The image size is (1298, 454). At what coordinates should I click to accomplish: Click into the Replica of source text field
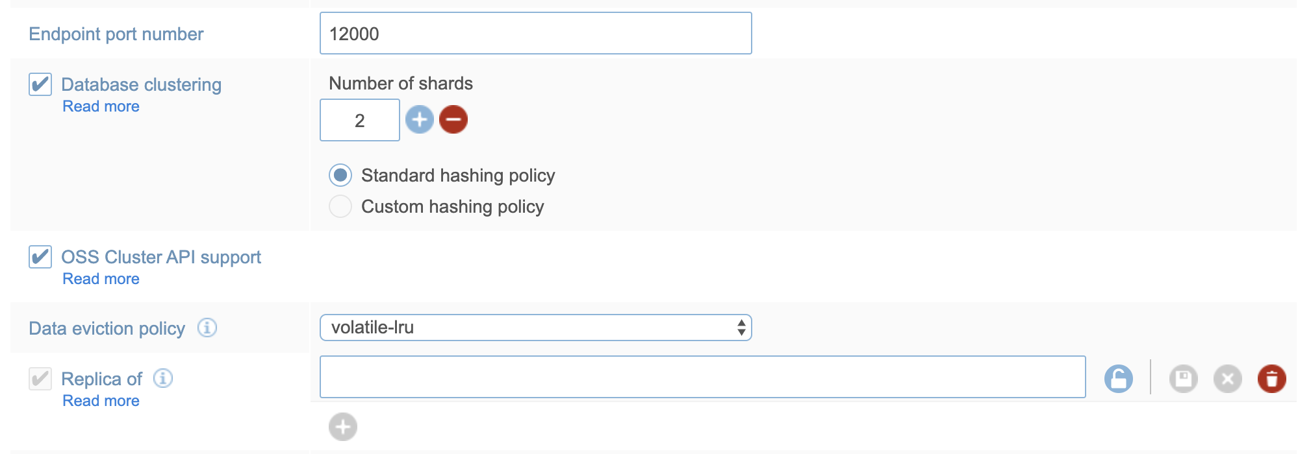coord(702,377)
